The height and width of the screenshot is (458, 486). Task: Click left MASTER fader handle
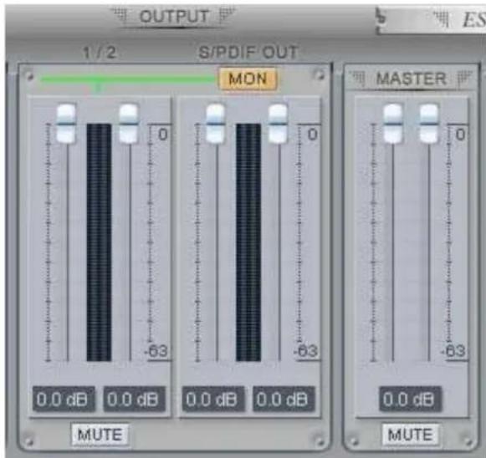pos(392,124)
